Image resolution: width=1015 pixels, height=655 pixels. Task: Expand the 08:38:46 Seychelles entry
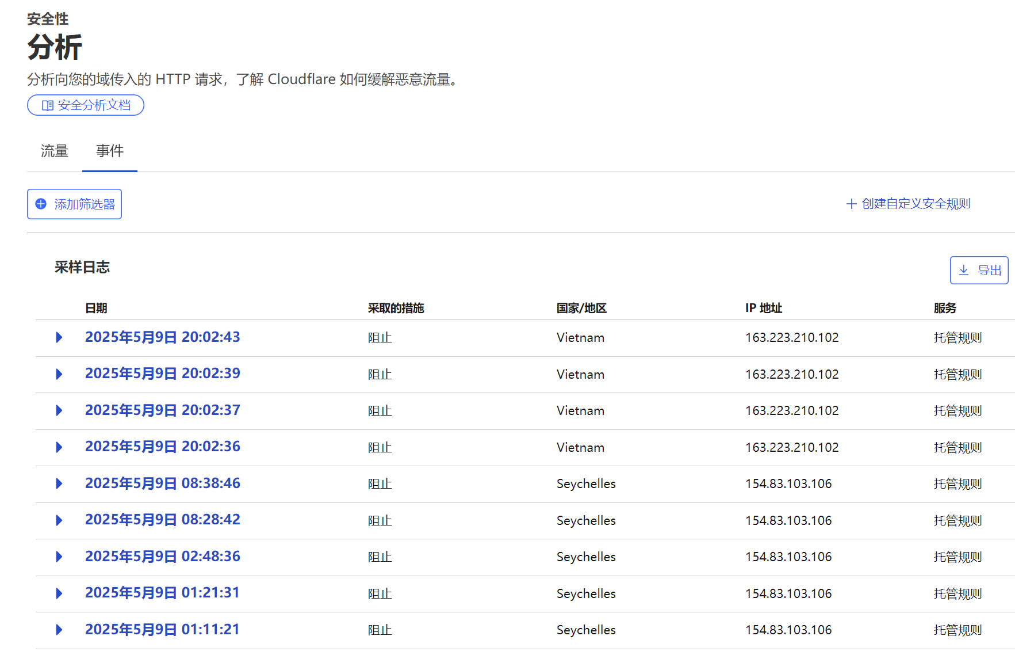click(x=59, y=483)
